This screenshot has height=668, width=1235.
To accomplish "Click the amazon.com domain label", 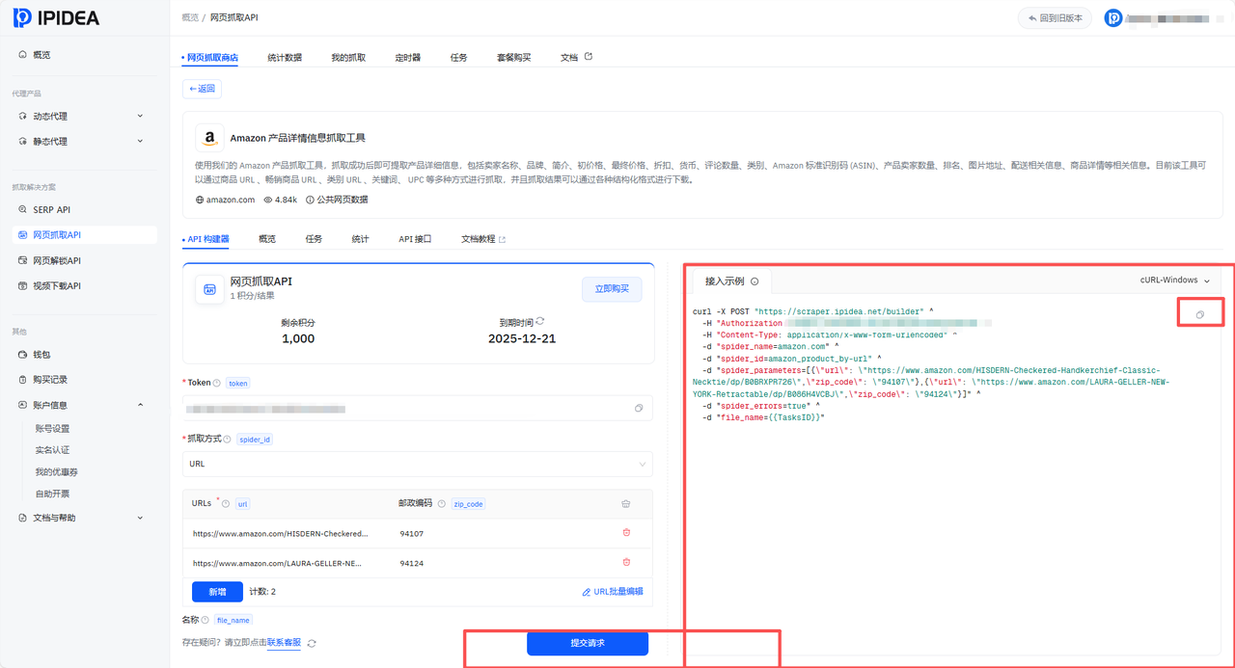I will 225,200.
